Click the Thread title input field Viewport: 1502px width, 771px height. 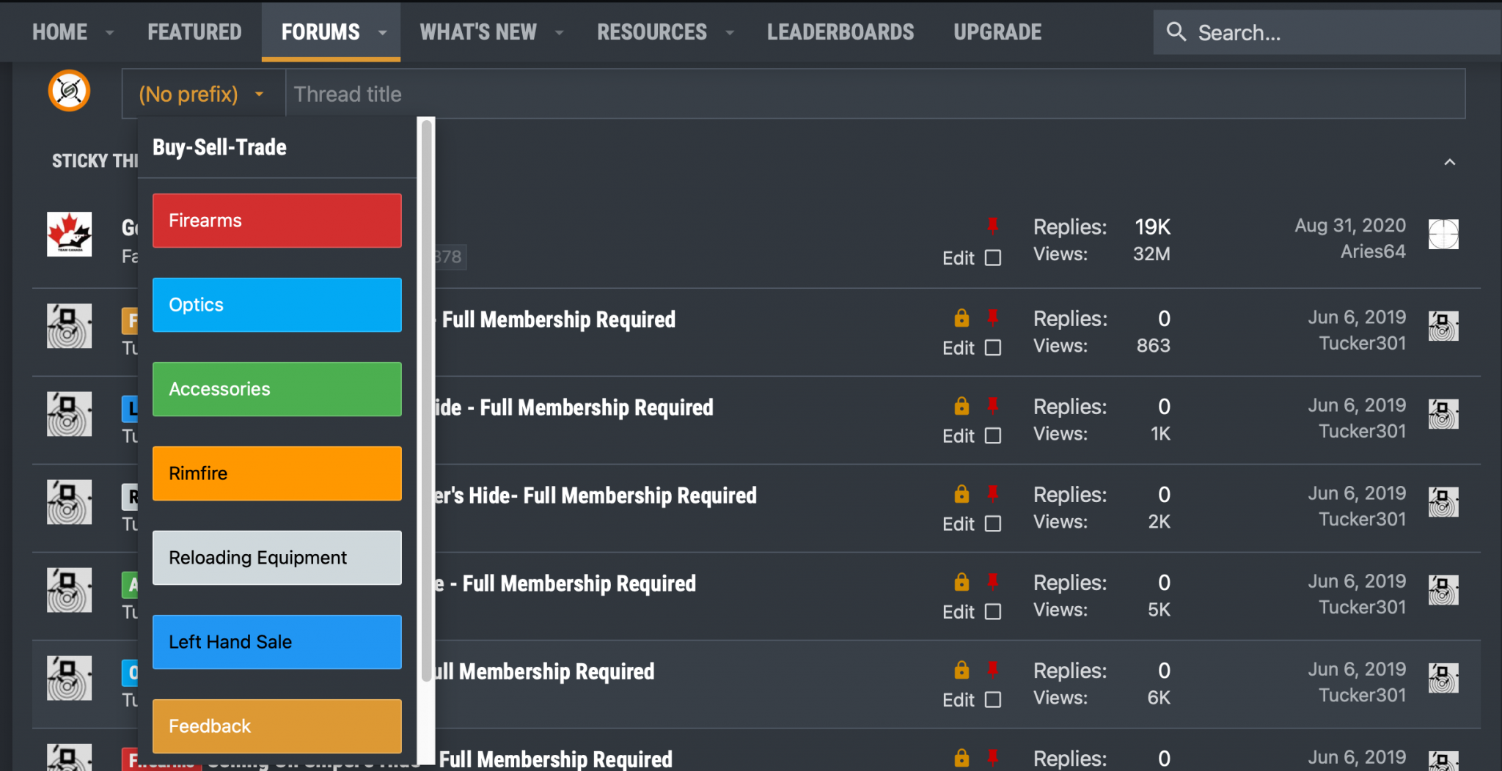point(873,94)
